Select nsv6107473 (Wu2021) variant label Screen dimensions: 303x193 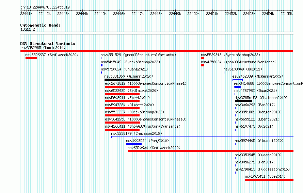[254, 126]
